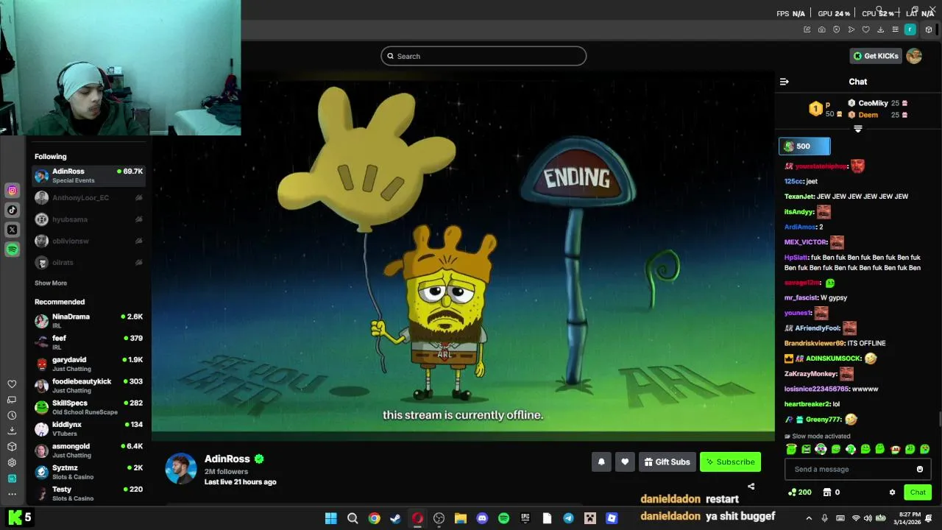Image resolution: width=942 pixels, height=530 pixels.
Task: Open Chrome from the taskbar
Action: (374, 518)
